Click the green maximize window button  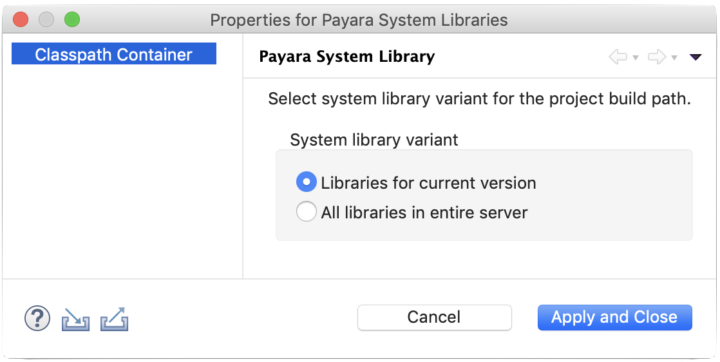[71, 19]
